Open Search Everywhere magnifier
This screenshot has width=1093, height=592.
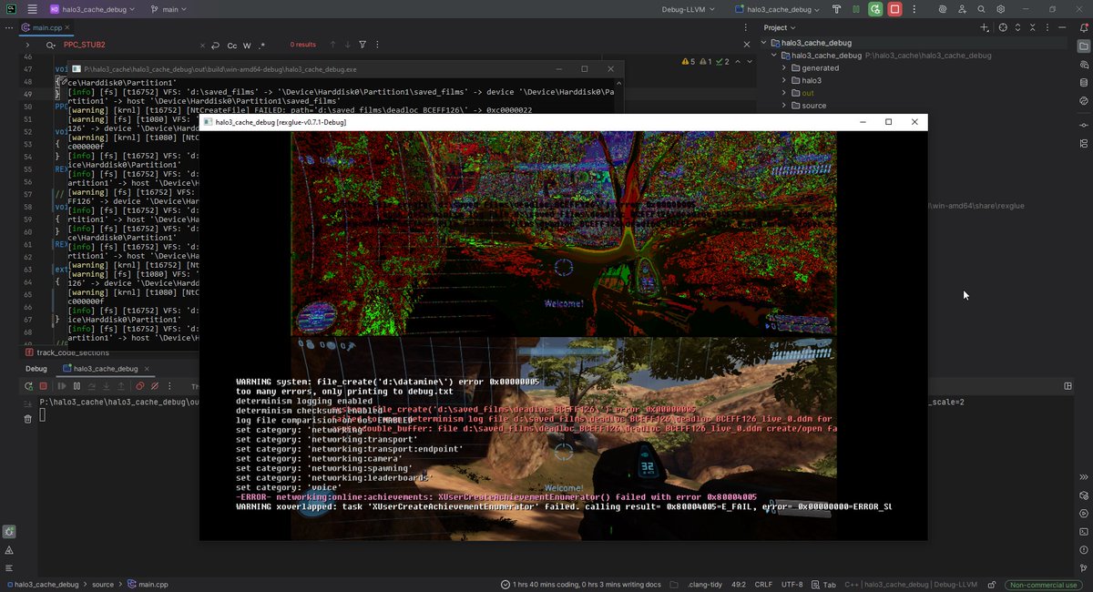[x=981, y=9]
